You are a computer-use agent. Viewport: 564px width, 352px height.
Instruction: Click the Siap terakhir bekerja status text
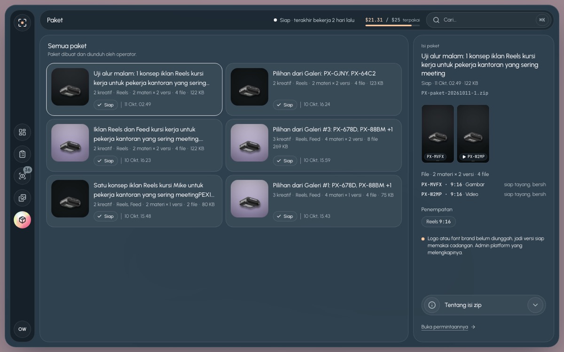pyautogui.click(x=314, y=20)
